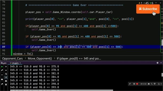Click the editor vertical scrollbar thumb
The height and width of the screenshot is (91, 163).
(162, 42)
